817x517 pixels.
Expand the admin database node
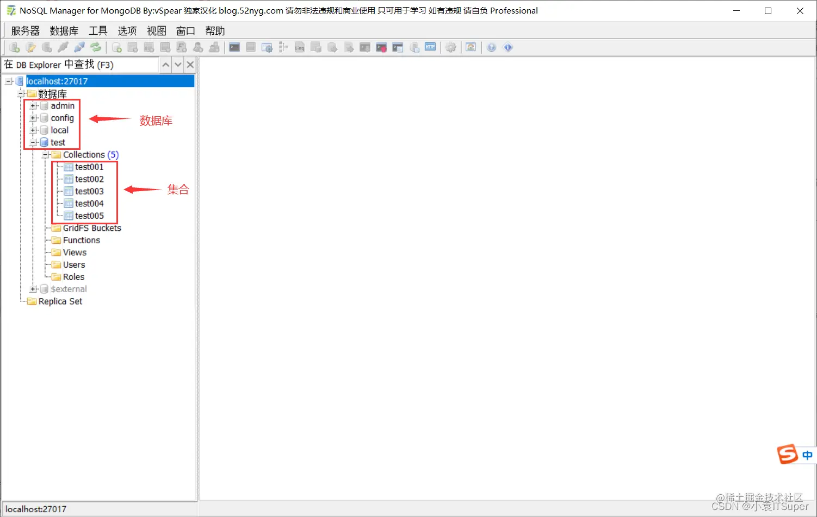[34, 106]
